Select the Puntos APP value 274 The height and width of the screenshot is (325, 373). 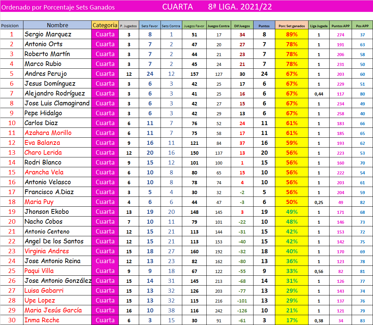click(x=340, y=35)
